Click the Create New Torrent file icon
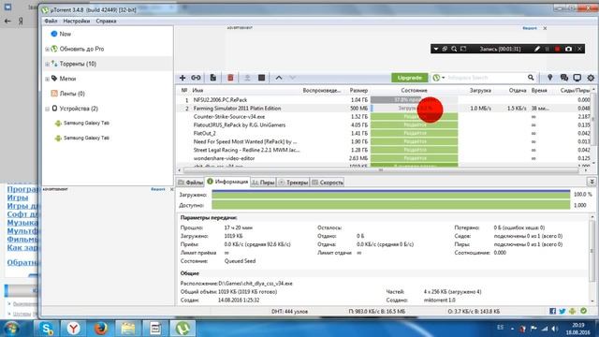 tap(213, 78)
